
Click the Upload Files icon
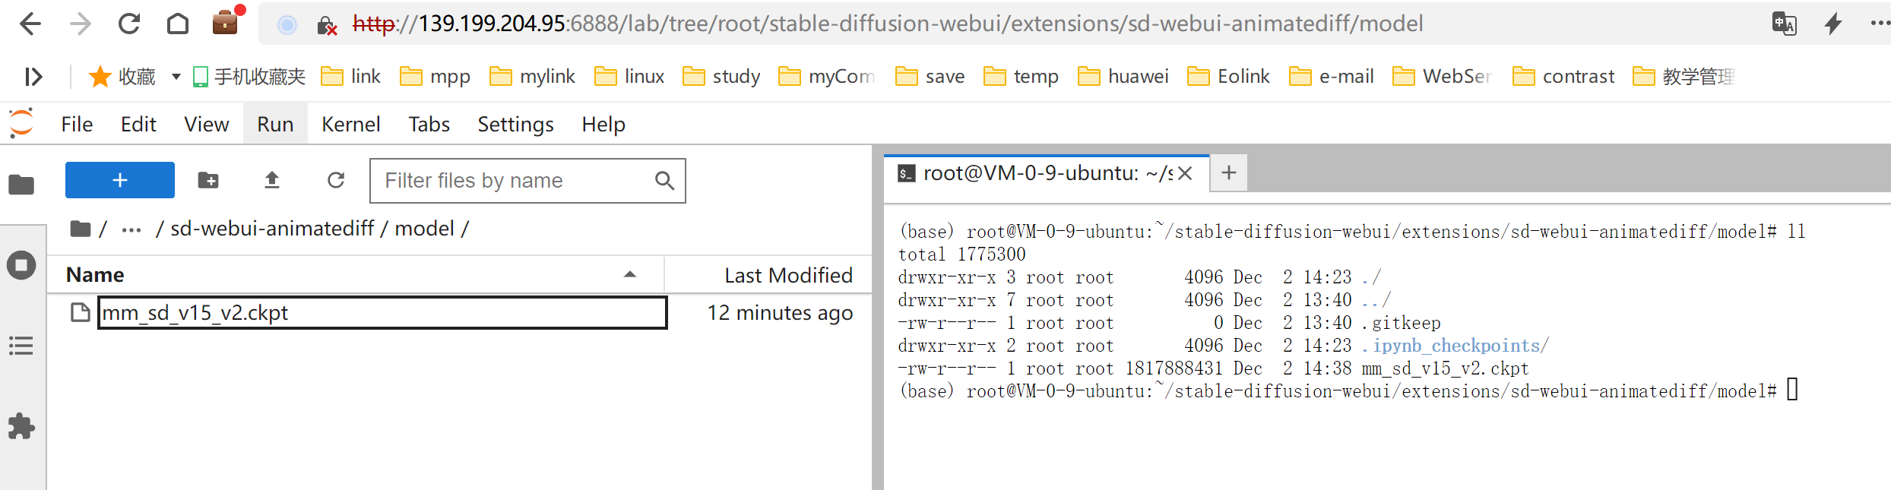pos(271,180)
